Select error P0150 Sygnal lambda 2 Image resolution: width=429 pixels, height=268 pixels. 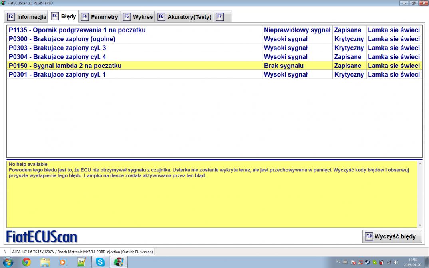tap(214, 66)
